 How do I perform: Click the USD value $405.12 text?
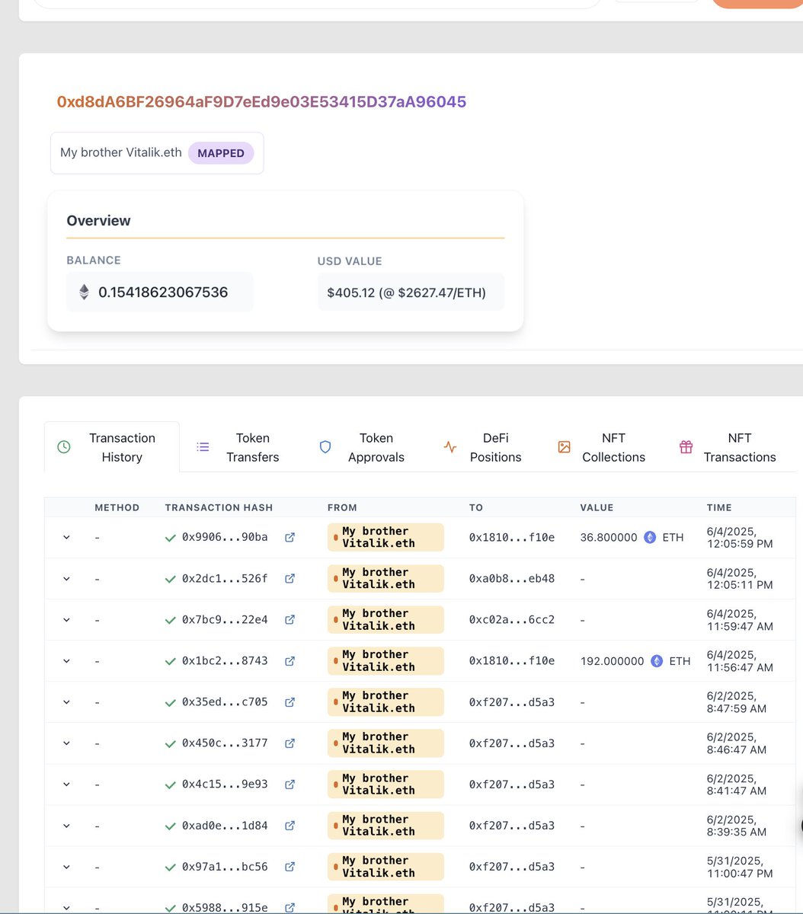[407, 292]
